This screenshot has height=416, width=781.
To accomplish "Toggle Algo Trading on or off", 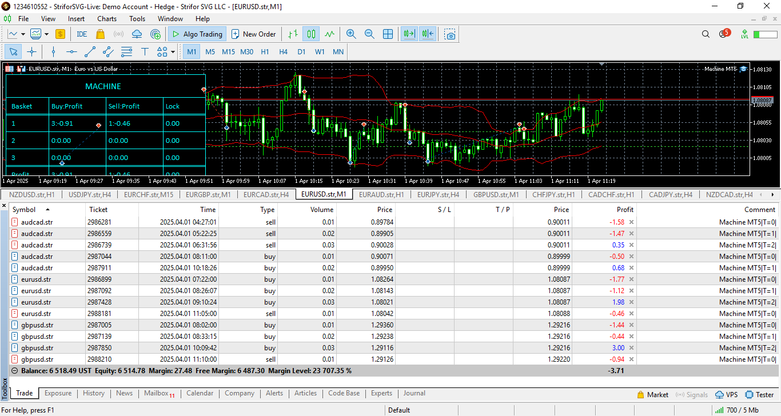I will point(197,34).
